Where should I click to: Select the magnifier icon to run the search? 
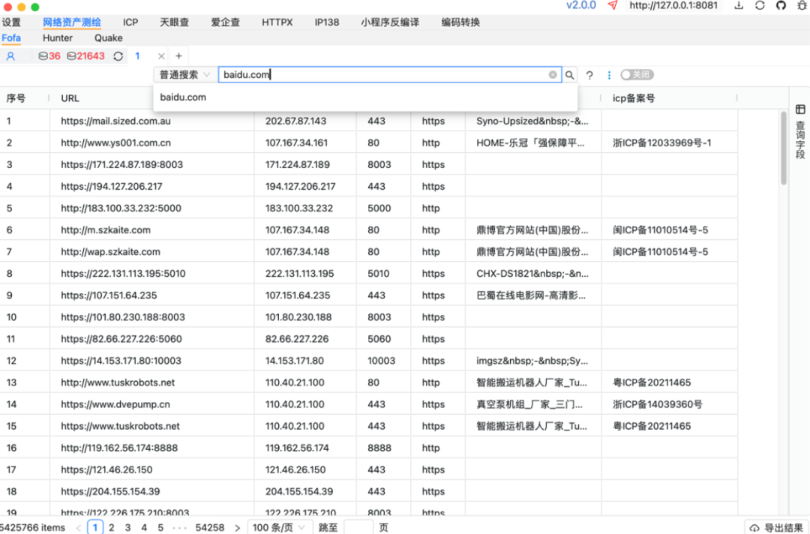[x=569, y=75]
